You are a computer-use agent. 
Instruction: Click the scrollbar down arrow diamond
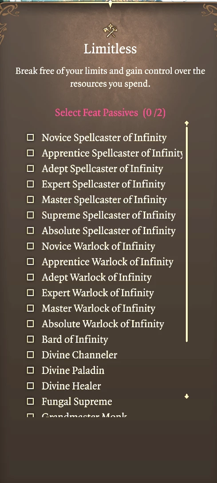tap(186, 397)
